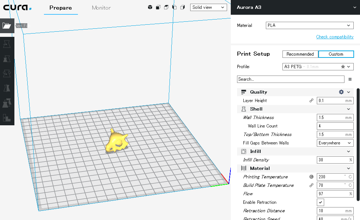Click the Retraction Distance label
360x220 pixels.
[264, 211]
